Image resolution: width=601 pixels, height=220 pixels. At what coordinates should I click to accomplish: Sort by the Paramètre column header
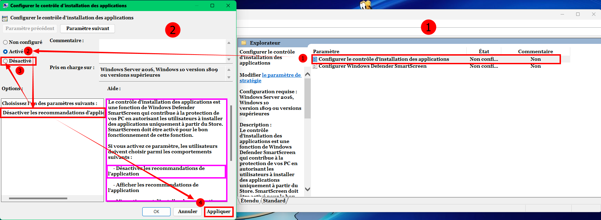[389, 51]
